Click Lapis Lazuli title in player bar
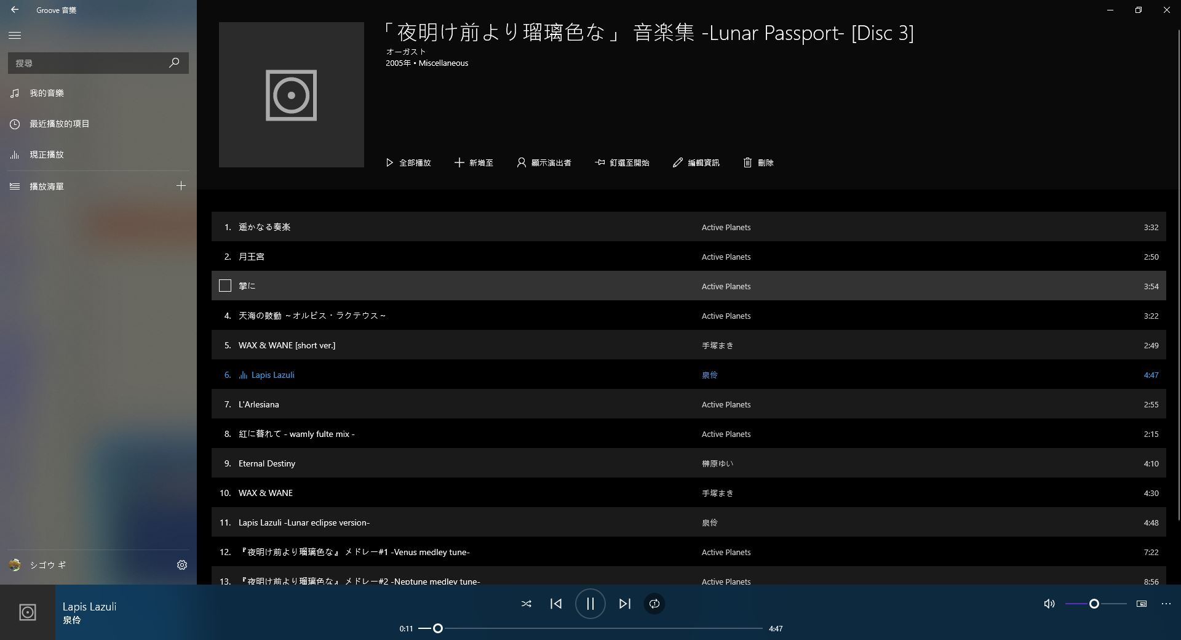Image resolution: width=1181 pixels, height=640 pixels. 89,606
